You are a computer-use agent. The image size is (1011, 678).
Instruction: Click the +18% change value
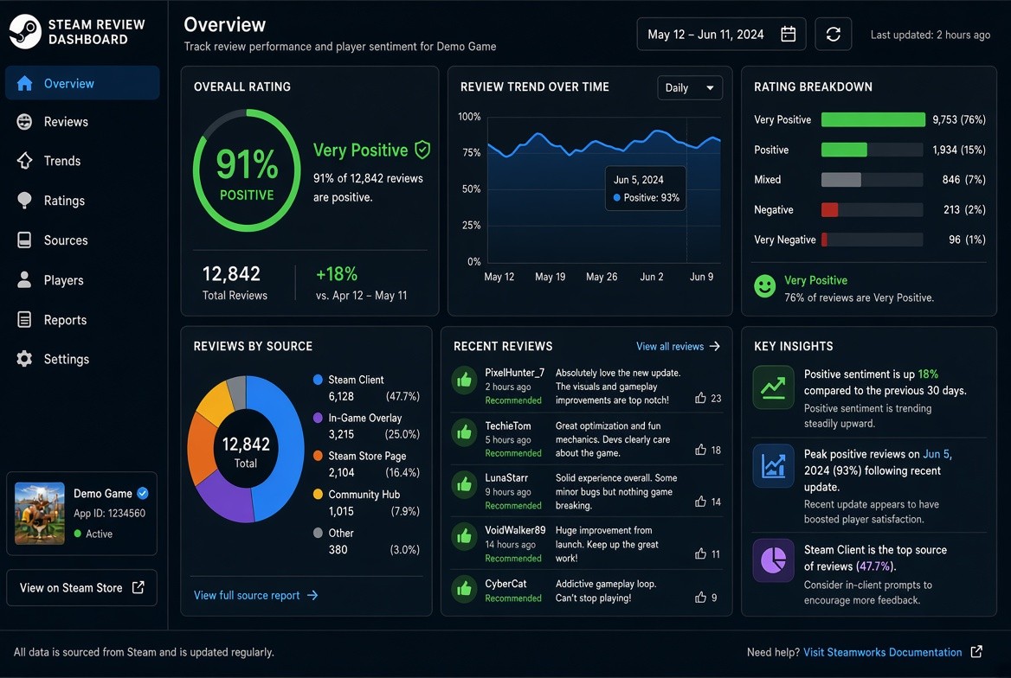pyautogui.click(x=337, y=274)
